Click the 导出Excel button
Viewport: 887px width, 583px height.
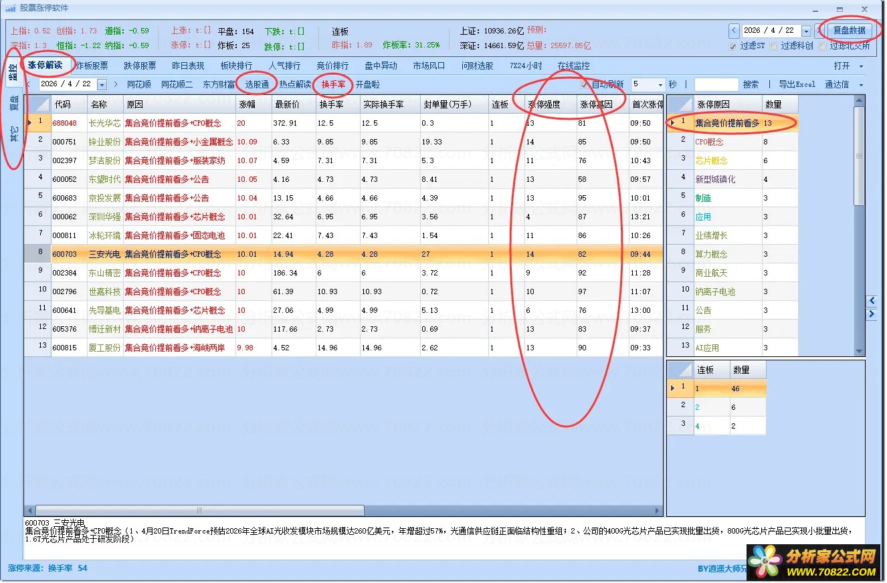coord(797,85)
